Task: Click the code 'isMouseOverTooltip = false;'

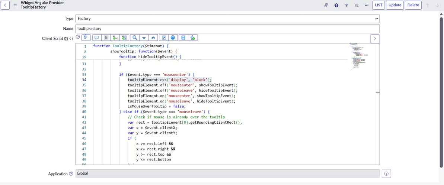Action: [x=157, y=107]
